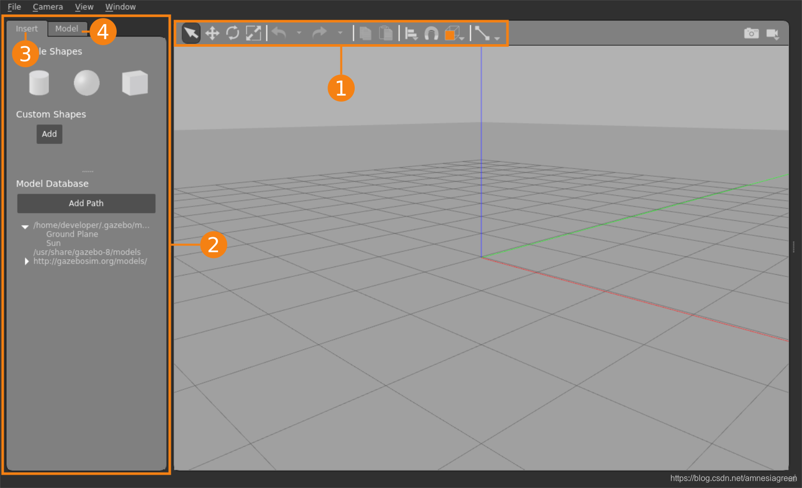Insert a sphere simple shape

(x=86, y=83)
